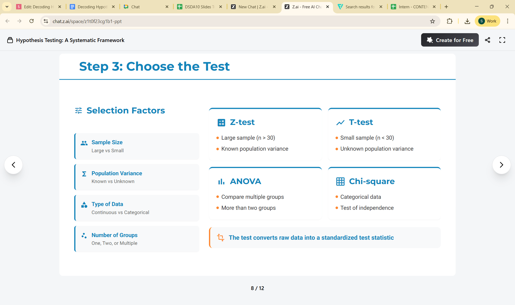Go to the next slide
515x305 pixels.
[501, 165]
